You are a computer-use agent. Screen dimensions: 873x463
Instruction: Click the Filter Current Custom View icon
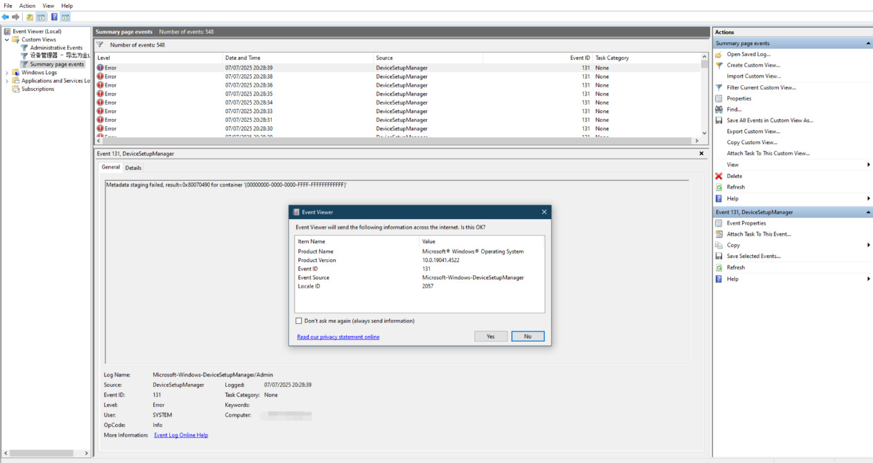click(x=719, y=87)
